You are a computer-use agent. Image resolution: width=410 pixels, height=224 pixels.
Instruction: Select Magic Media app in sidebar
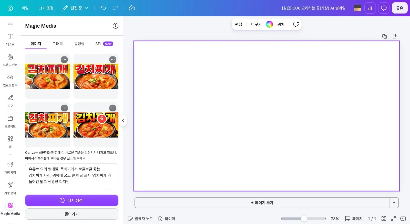coord(10,208)
